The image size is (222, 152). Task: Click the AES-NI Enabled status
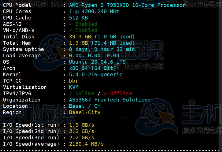click(83, 24)
